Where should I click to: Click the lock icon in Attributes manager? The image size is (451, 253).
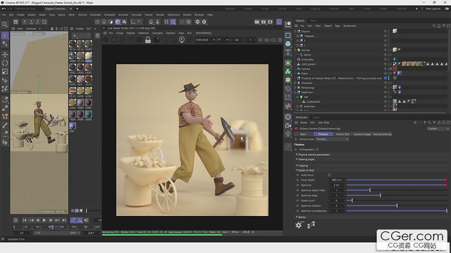pos(439,123)
